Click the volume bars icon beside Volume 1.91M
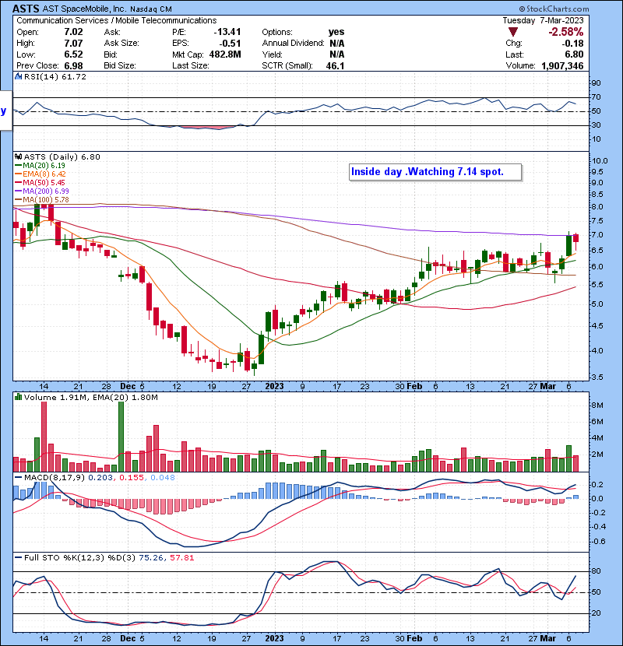 (18, 397)
